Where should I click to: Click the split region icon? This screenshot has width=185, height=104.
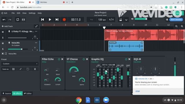(x=23, y=20)
